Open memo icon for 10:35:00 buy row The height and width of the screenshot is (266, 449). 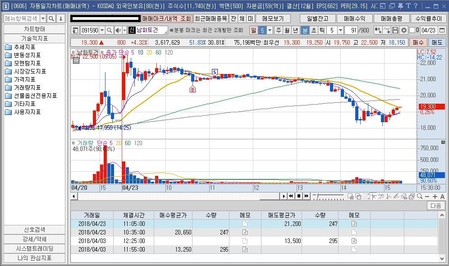[245, 232]
